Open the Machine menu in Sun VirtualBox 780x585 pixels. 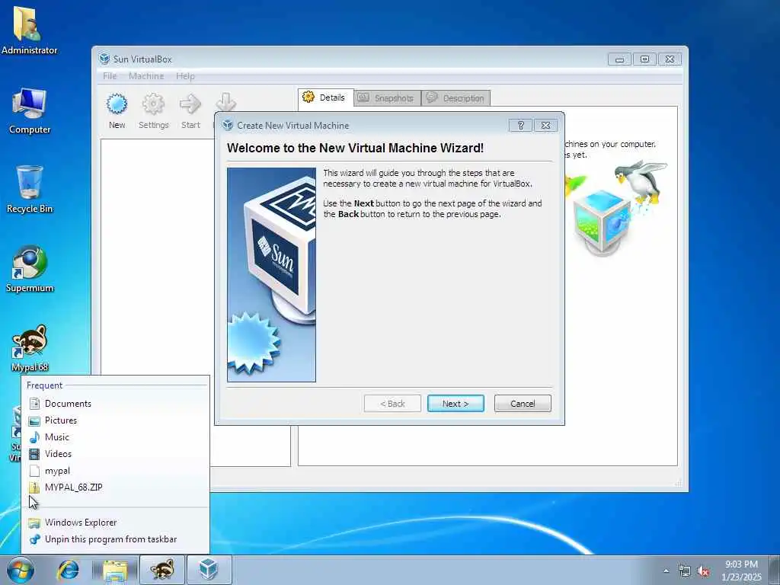point(145,76)
